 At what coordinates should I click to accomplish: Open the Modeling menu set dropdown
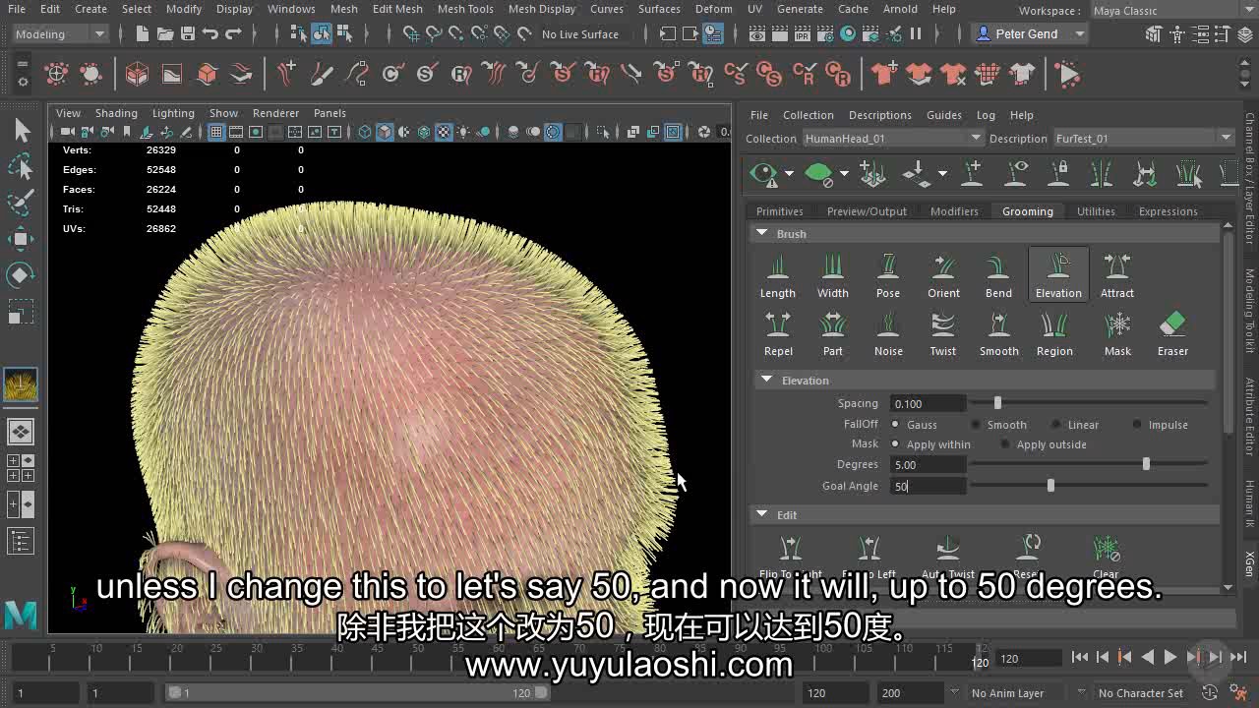[59, 33]
